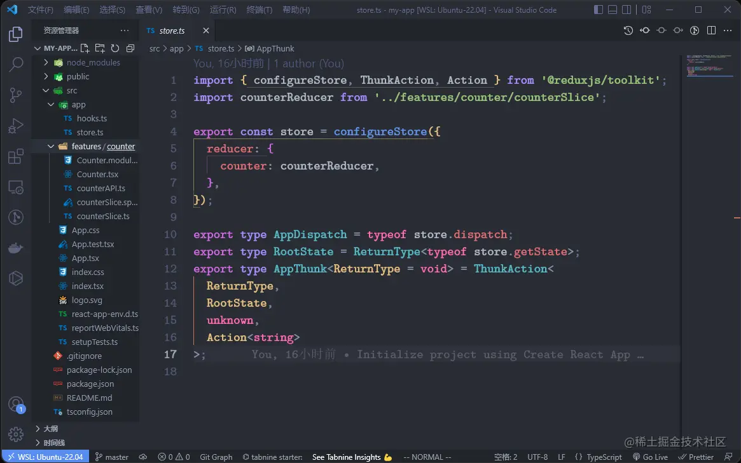Open the Search view in activity bar
The width and height of the screenshot is (741, 463).
pos(16,64)
